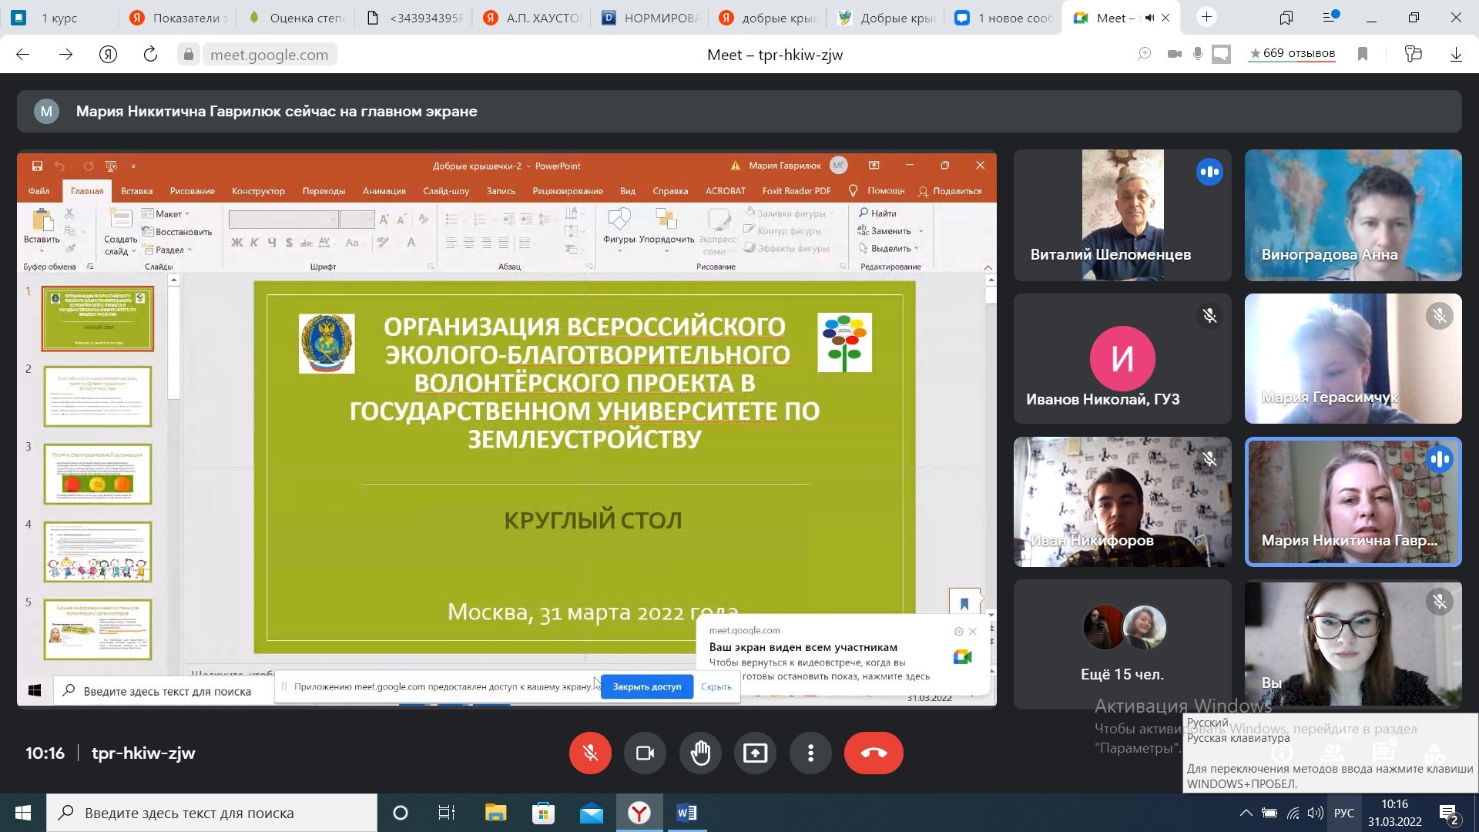Click the '669 отзывов' reviews link

(x=1292, y=53)
